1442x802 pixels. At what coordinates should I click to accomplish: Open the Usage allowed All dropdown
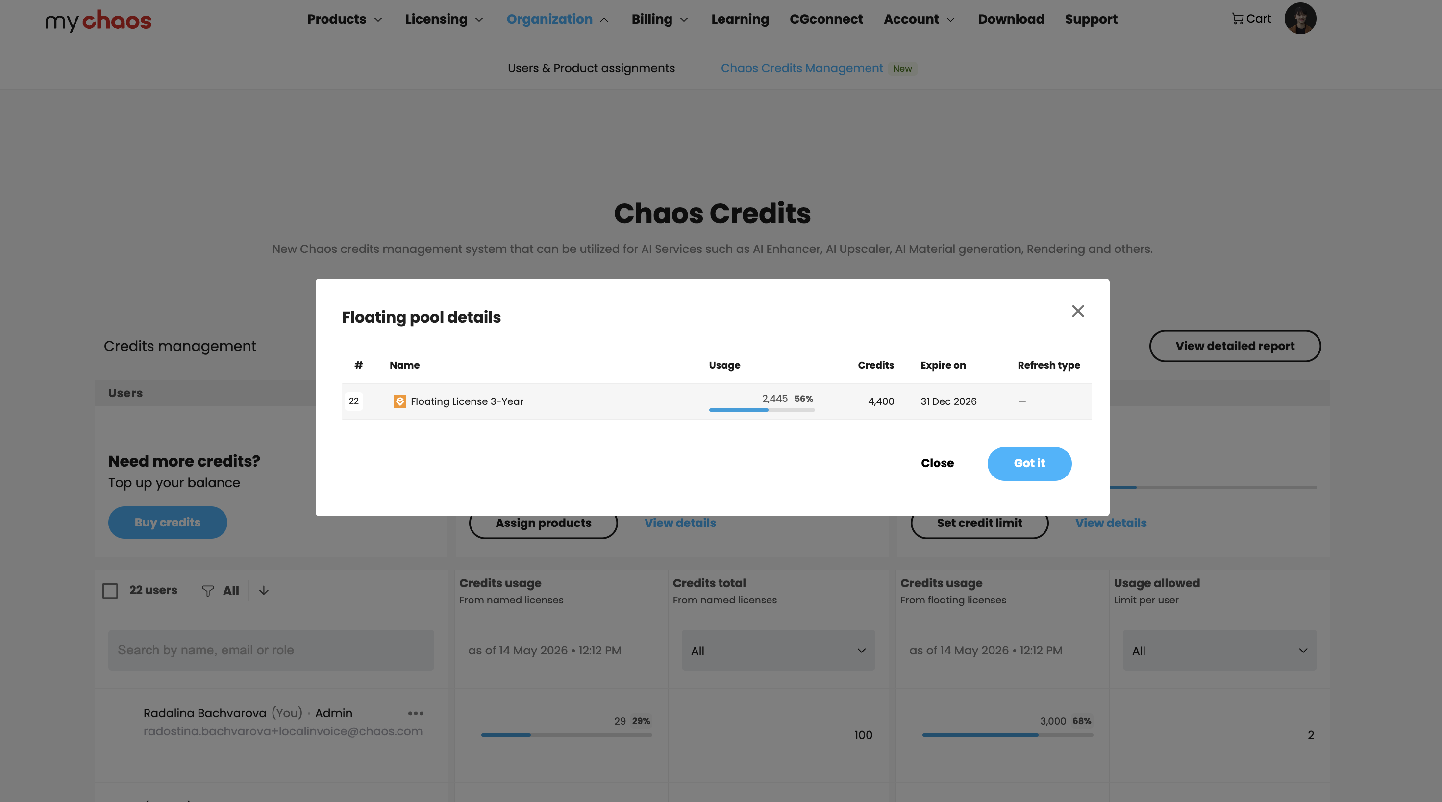[1219, 650]
